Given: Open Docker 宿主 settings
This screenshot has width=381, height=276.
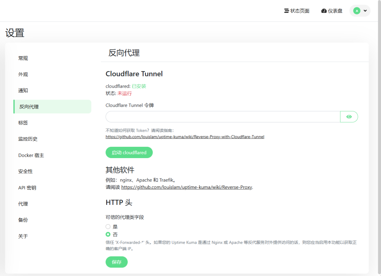Looking at the screenshot, I should point(31,155).
